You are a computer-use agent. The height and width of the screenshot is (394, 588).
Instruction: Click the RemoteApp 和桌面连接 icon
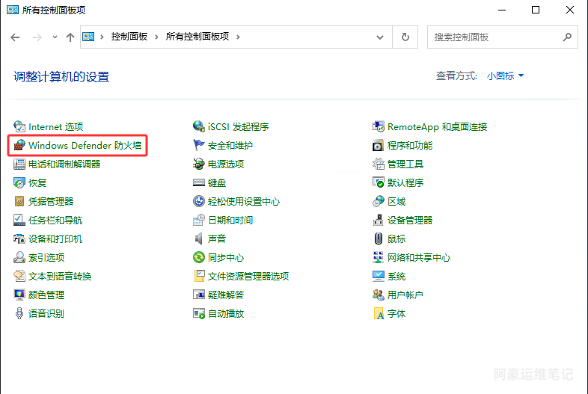[379, 126]
